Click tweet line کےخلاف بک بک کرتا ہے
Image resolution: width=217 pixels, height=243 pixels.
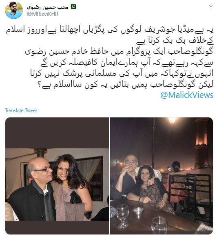tap(175, 41)
